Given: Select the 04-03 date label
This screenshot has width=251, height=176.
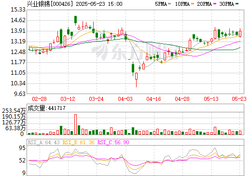Looking at the screenshot, I should pyautogui.click(x=125, y=99).
